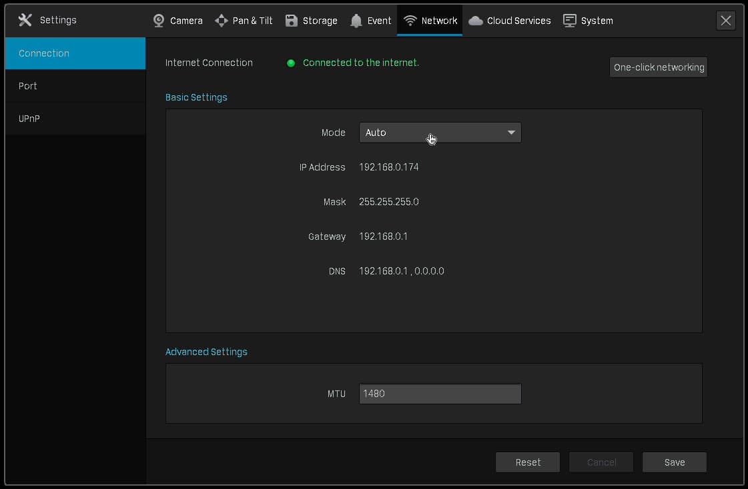Open the Camera tab

(178, 21)
